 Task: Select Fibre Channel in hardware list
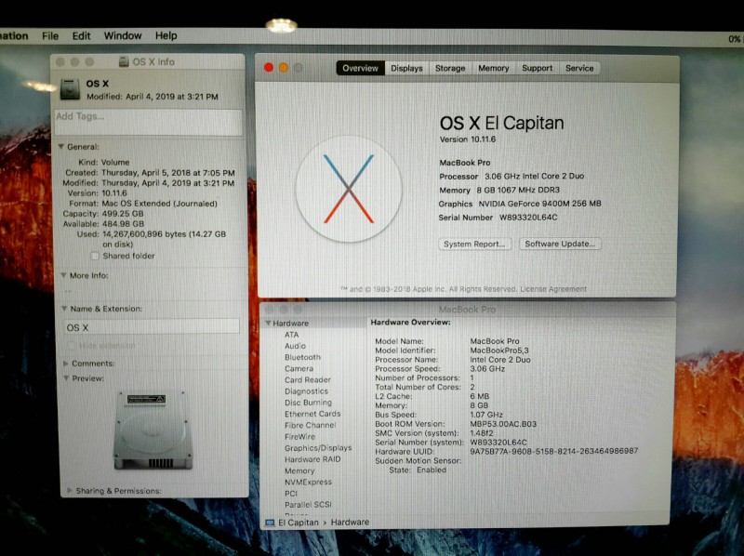(310, 425)
